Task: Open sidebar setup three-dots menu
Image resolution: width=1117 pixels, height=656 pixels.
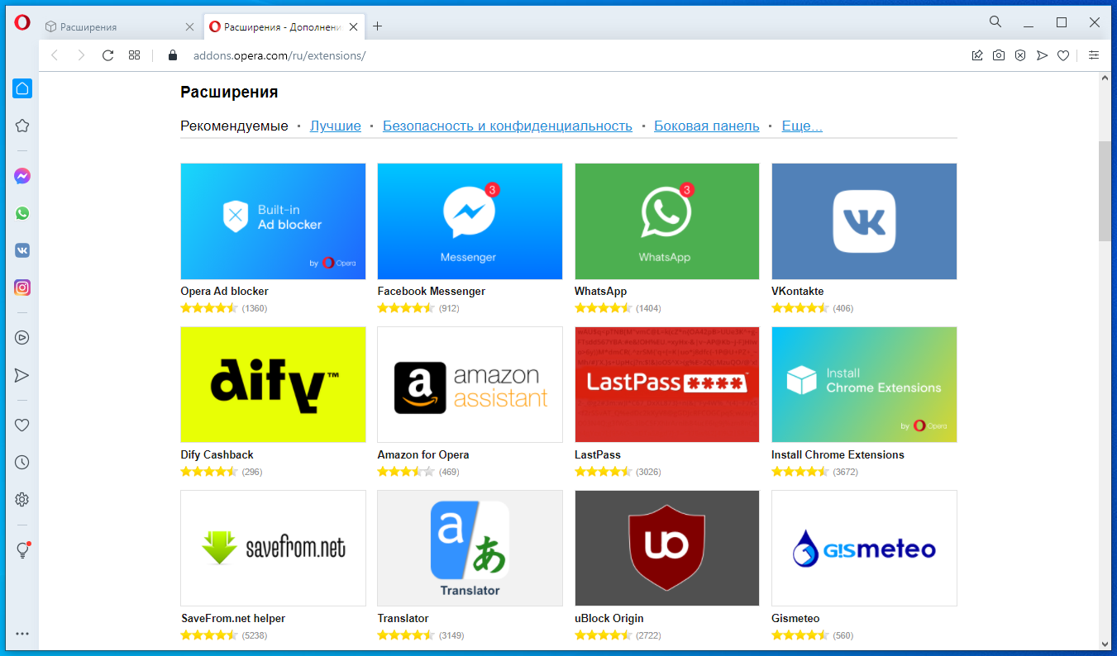Action: [x=22, y=634]
